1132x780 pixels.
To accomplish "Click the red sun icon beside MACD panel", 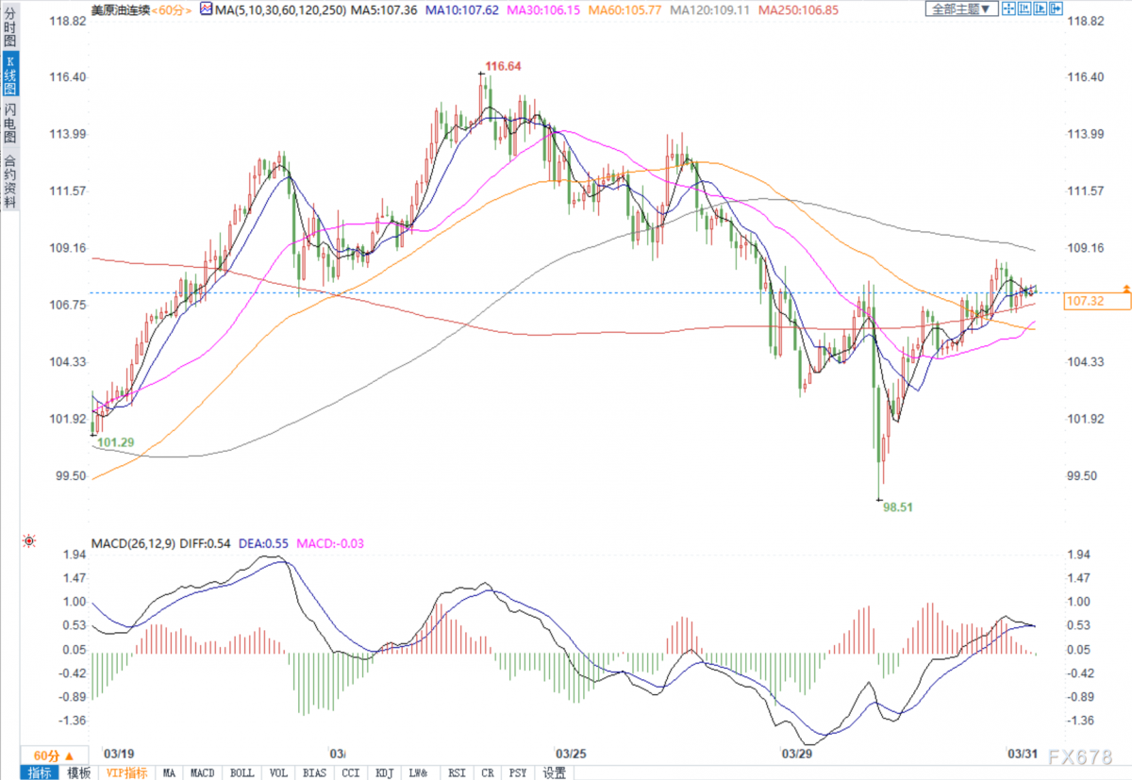I will [x=29, y=540].
